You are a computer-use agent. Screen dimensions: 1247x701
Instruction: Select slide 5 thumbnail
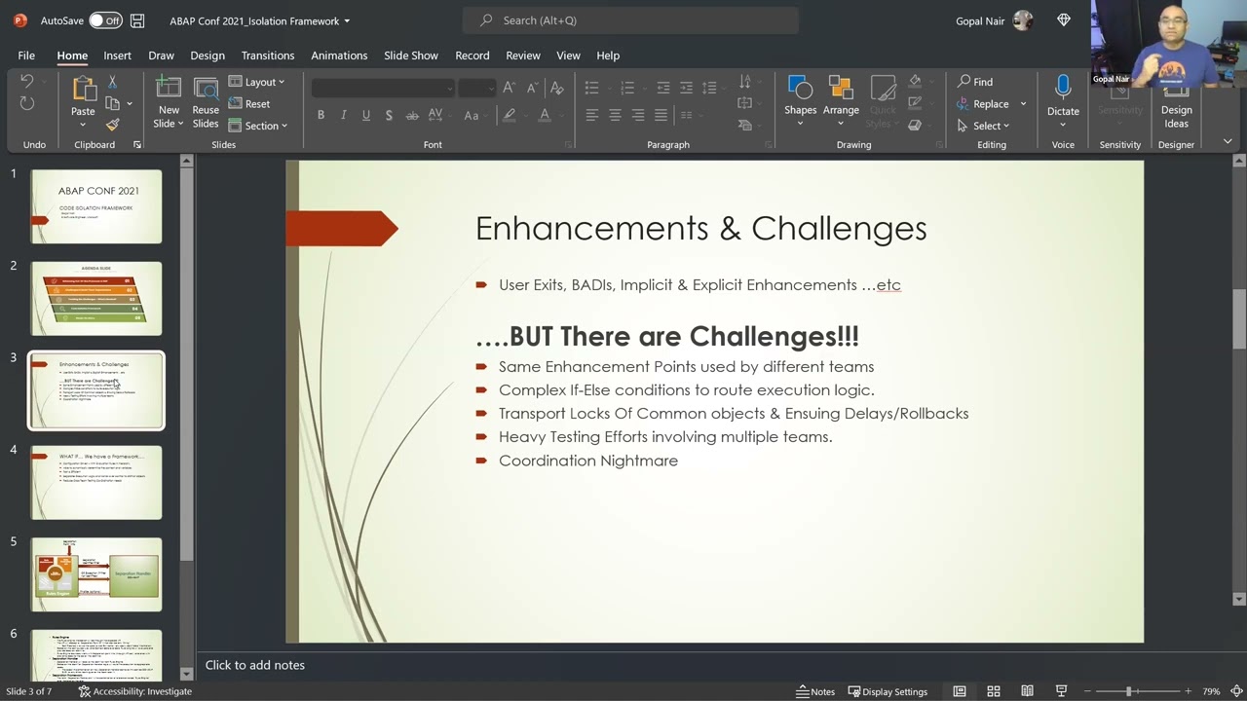[x=96, y=574]
